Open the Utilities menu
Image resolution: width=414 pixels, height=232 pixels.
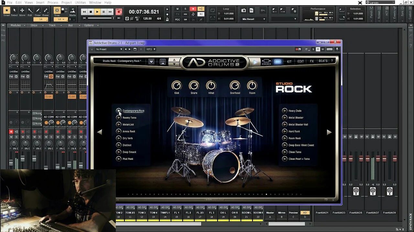81,3
